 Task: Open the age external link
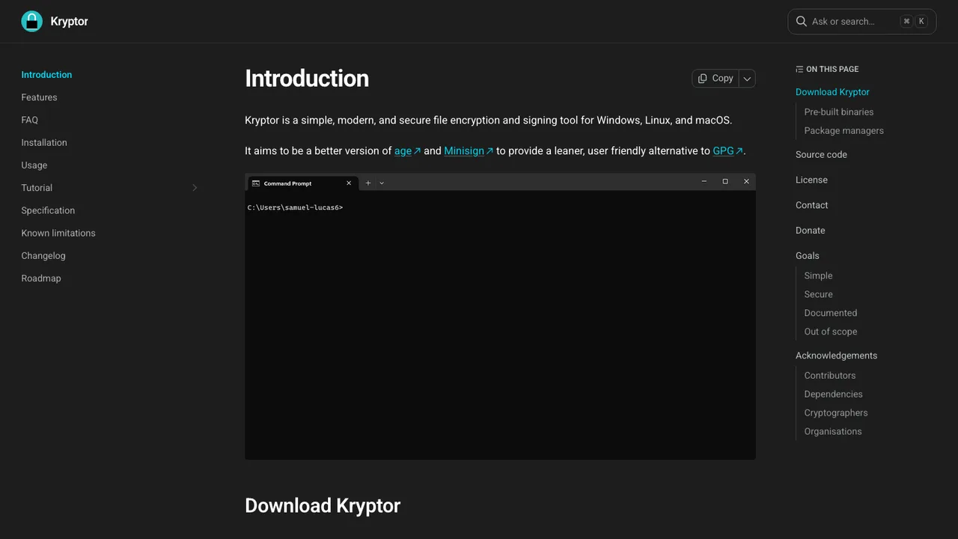point(407,150)
